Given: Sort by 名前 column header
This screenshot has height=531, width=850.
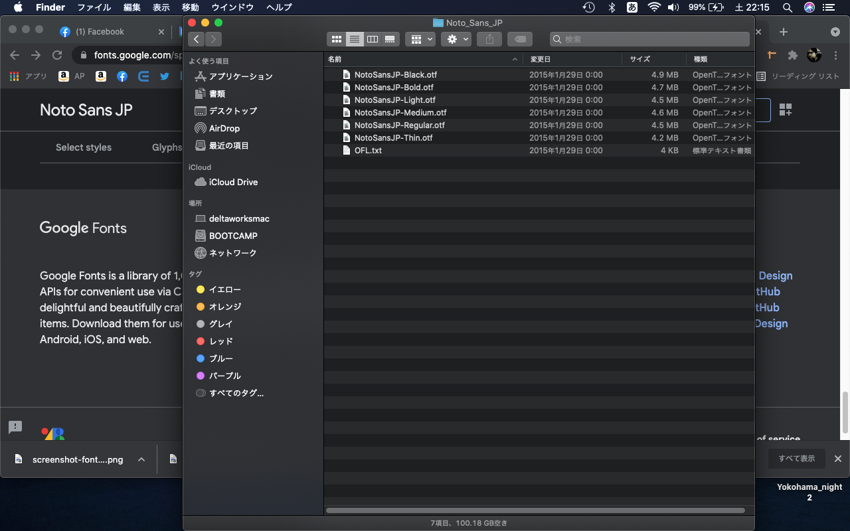Looking at the screenshot, I should tap(424, 59).
